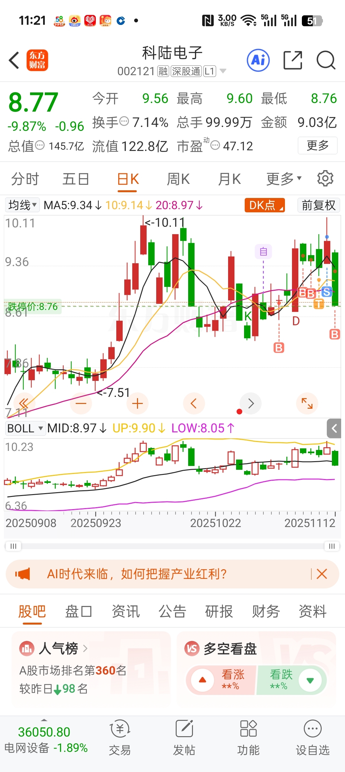
Task: Tap the announcement megaphone icon
Action: click(23, 574)
